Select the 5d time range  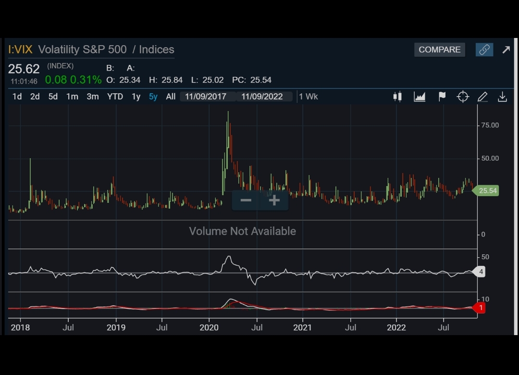[53, 97]
